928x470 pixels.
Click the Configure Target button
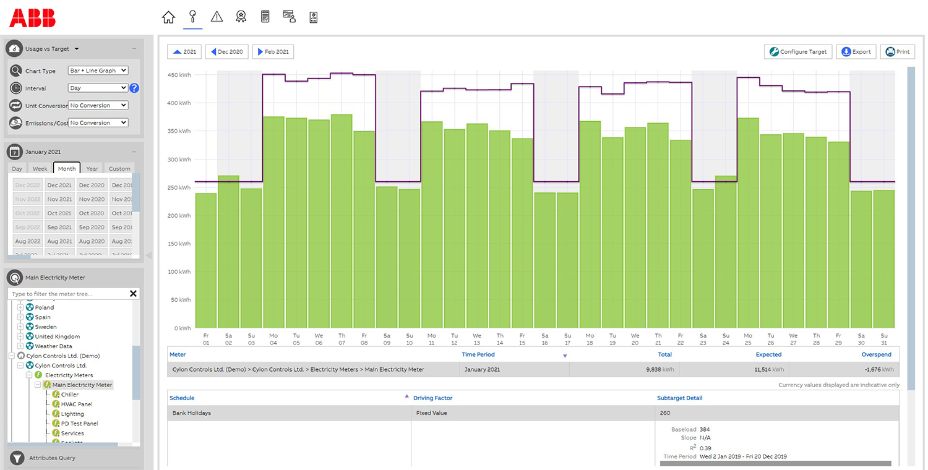pyautogui.click(x=797, y=51)
